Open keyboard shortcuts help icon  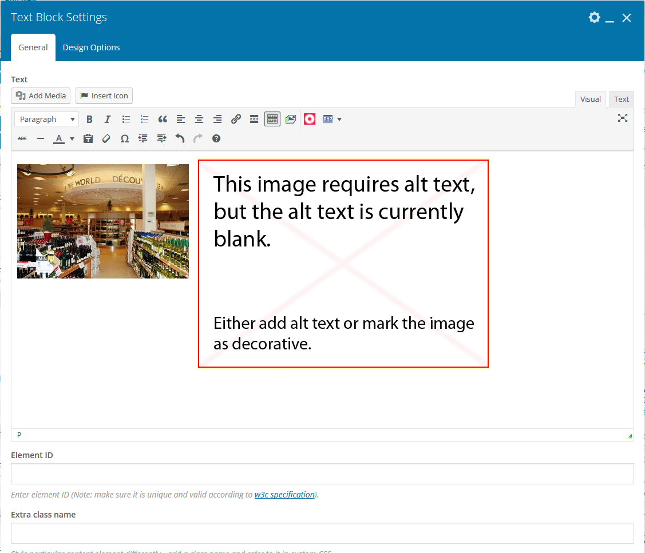click(x=216, y=138)
